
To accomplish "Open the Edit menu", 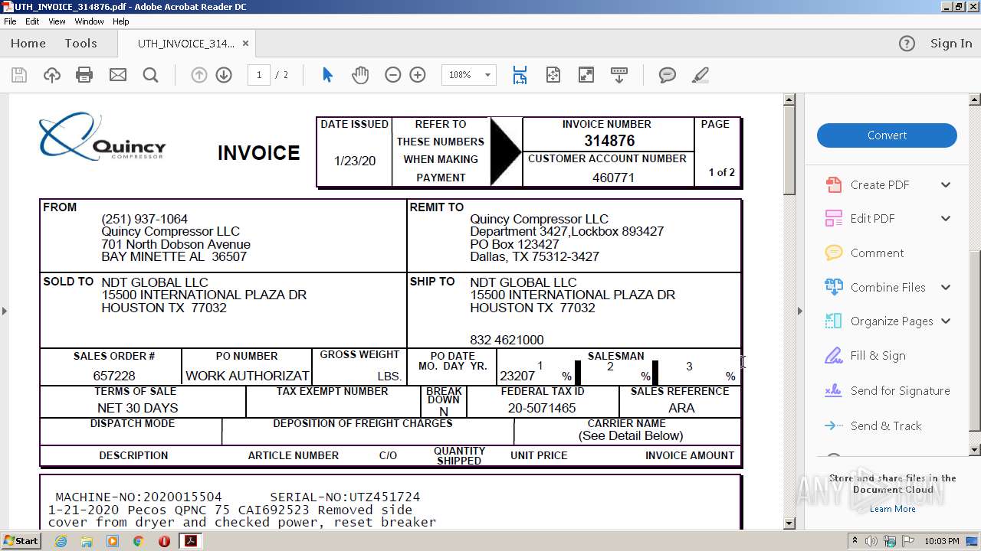I will 32,21.
